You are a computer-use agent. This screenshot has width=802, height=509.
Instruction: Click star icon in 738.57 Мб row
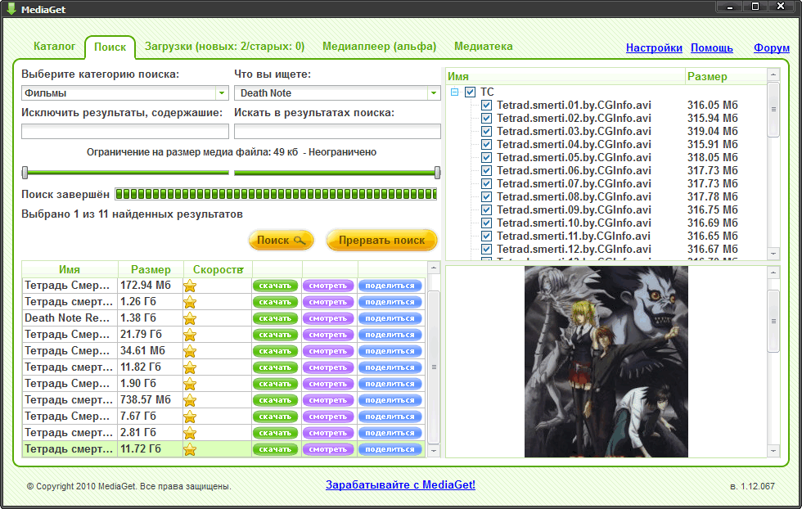pyautogui.click(x=190, y=400)
